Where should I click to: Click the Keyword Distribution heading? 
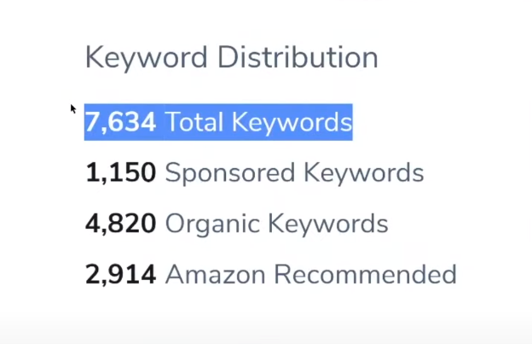tap(231, 58)
